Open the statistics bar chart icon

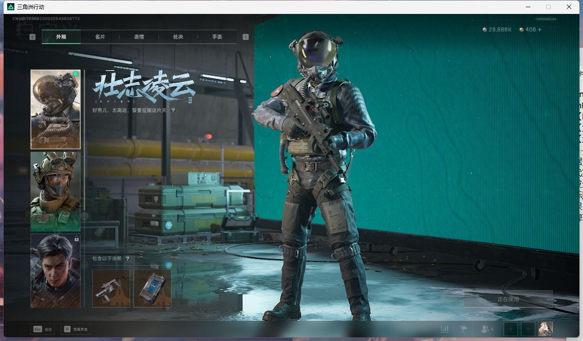click(444, 329)
